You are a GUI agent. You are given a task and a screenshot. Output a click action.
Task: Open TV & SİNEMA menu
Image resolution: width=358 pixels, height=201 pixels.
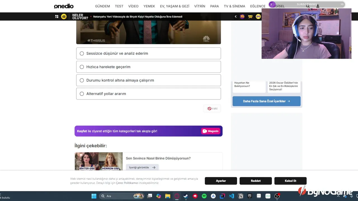(234, 6)
